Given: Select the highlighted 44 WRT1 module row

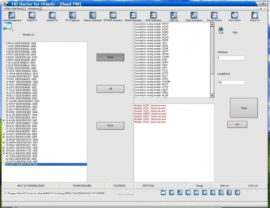Looking at the screenshot, I should 46,164.
